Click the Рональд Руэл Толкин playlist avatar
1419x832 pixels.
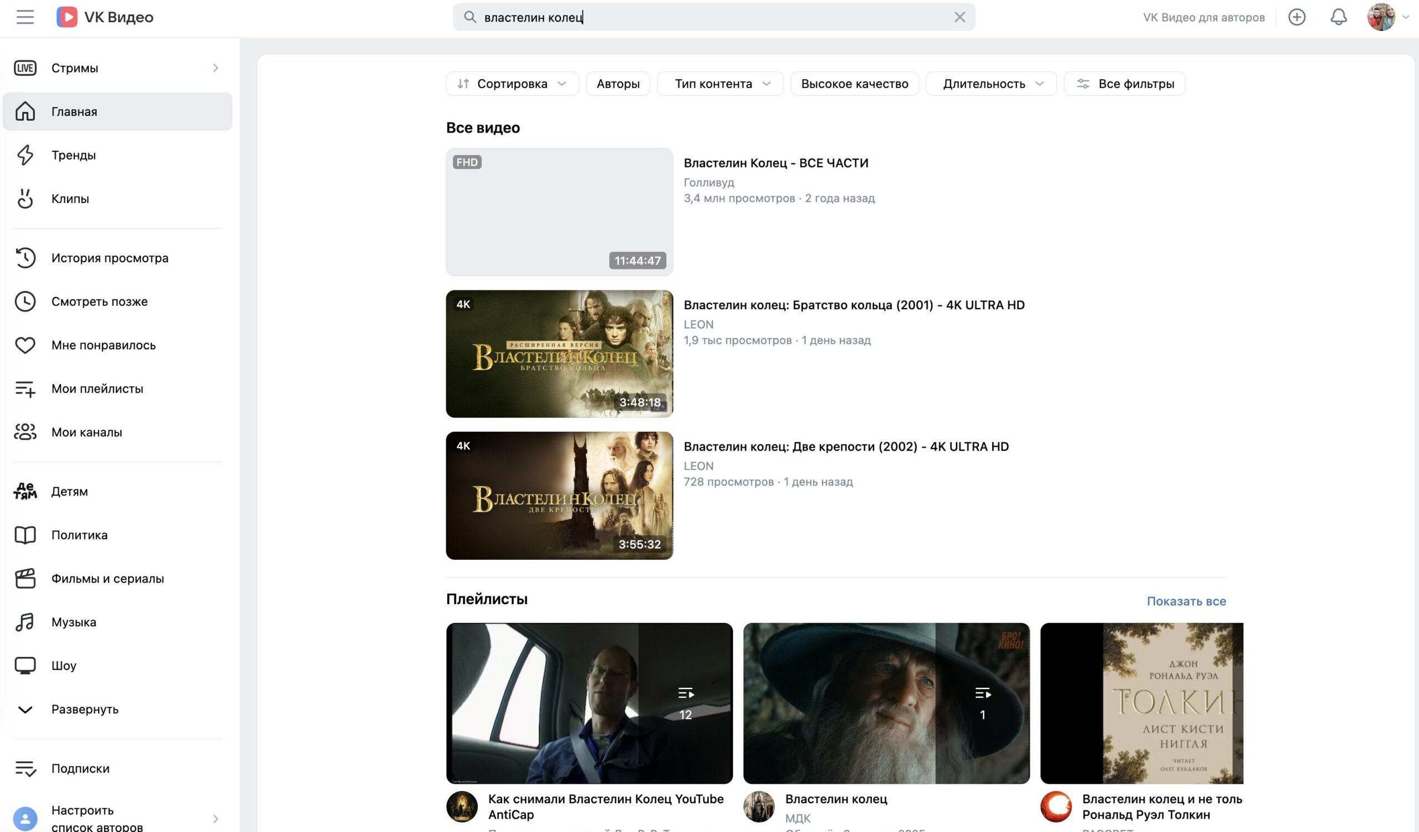pos(1056,807)
